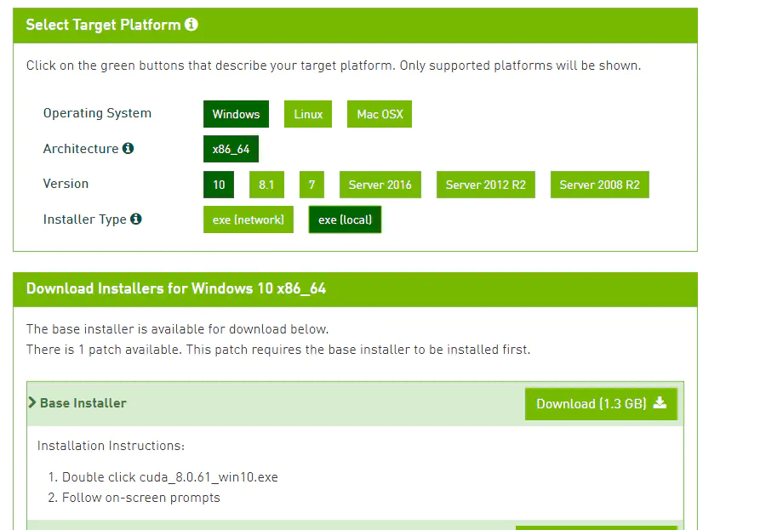This screenshot has height=530, width=760.
Task: Choose exe (network) installer type
Action: pyautogui.click(x=249, y=219)
